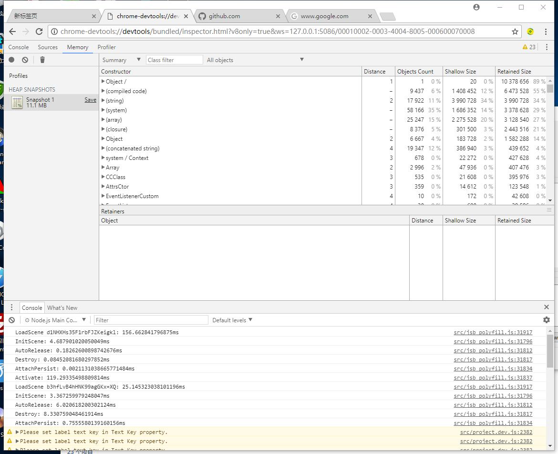Click the take heap snapshot record button
The width and height of the screenshot is (558, 454).
[x=11, y=60]
